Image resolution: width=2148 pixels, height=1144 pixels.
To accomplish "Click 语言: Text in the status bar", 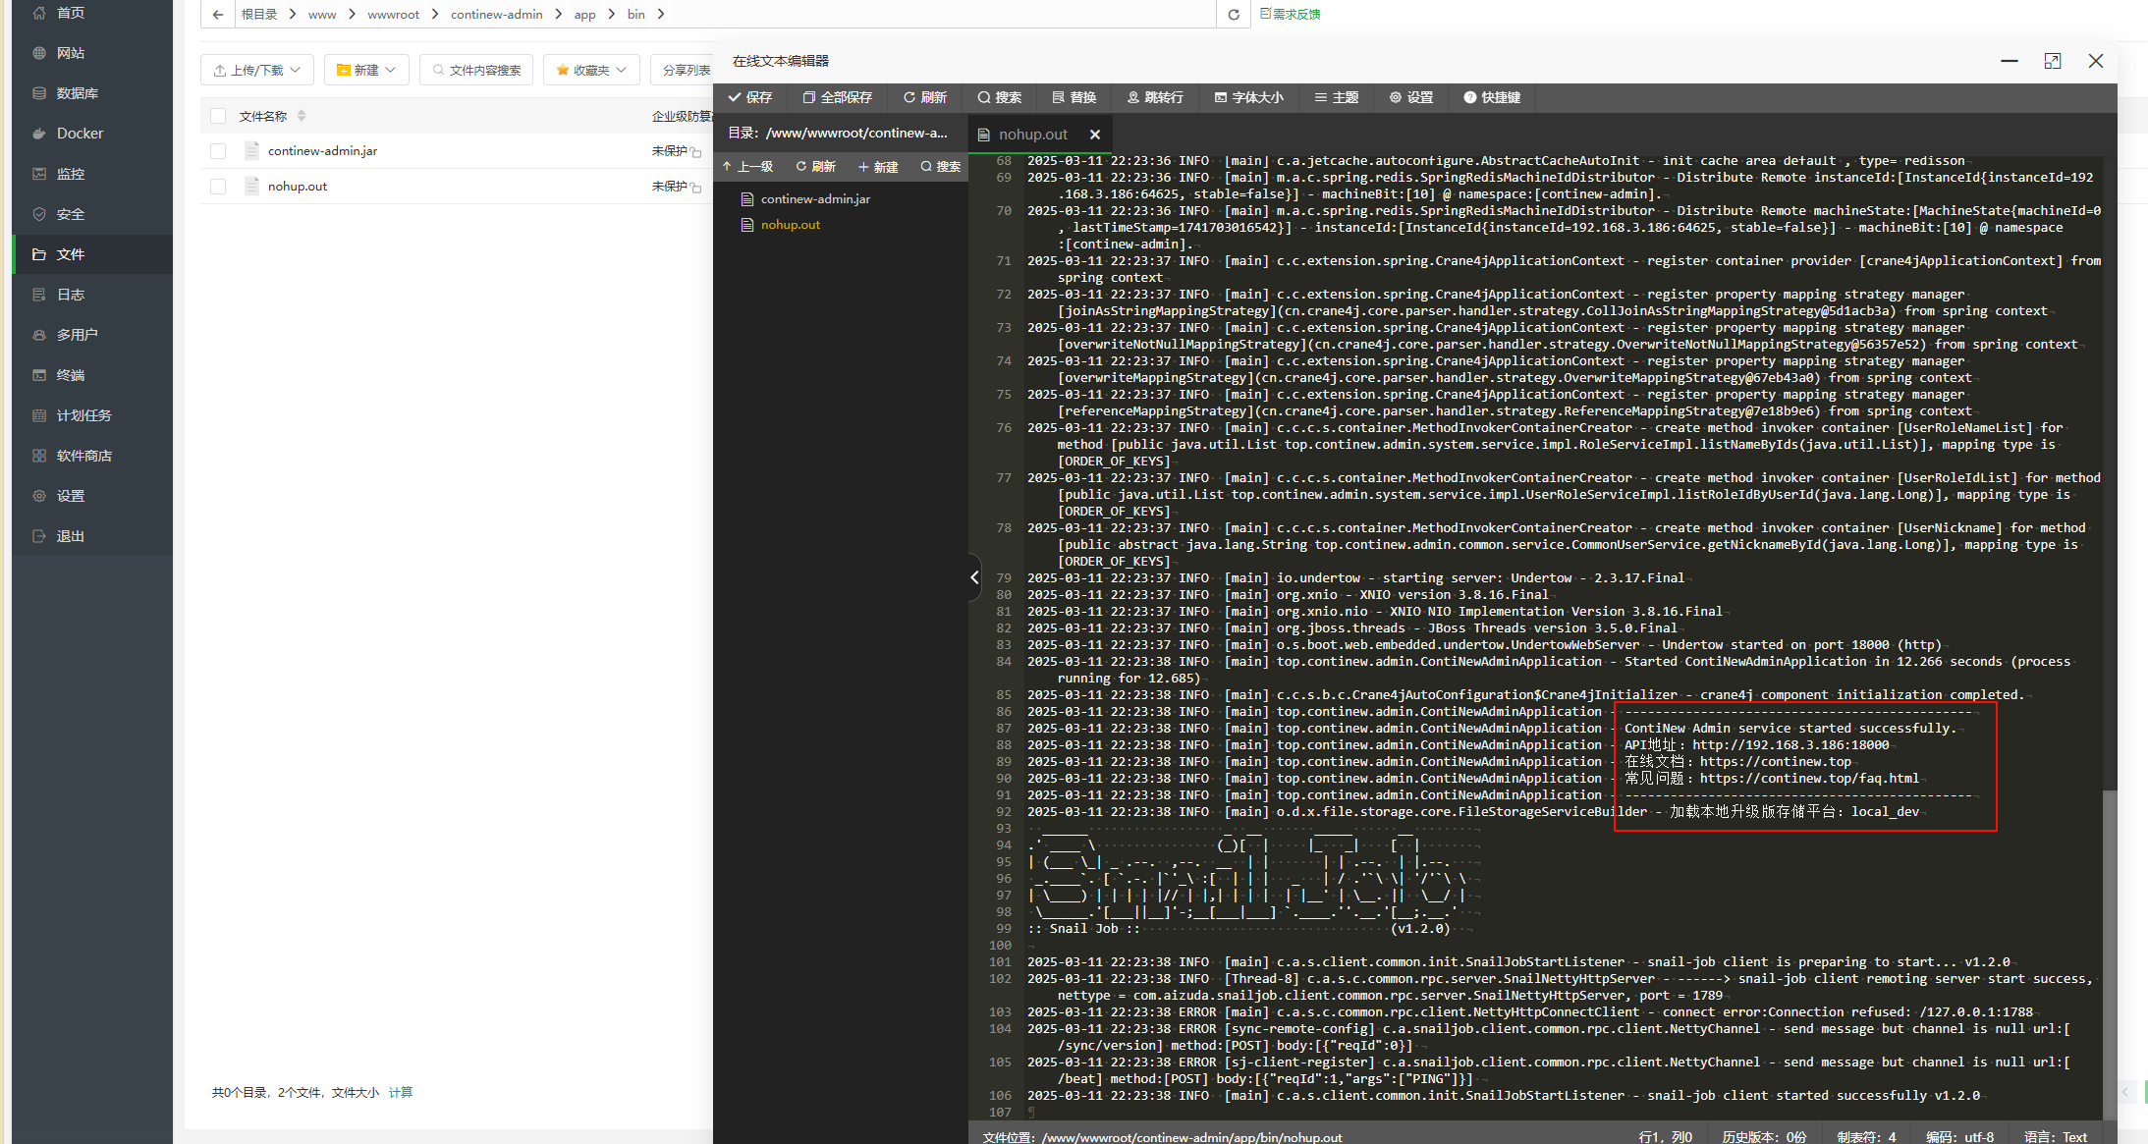I will (x=2056, y=1136).
